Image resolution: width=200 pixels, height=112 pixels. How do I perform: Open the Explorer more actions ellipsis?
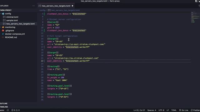click(x=33, y=6)
